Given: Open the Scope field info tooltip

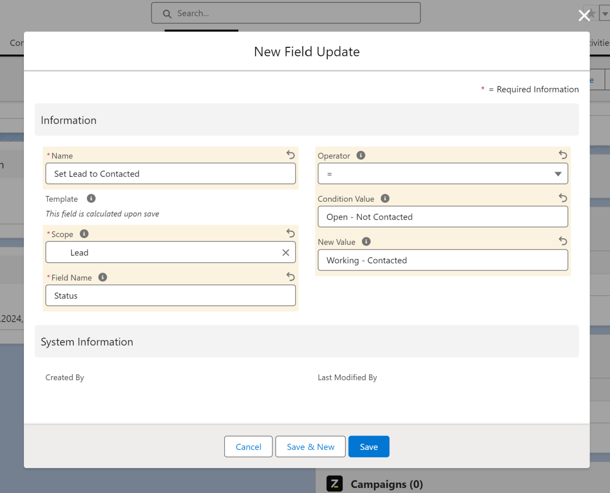Looking at the screenshot, I should 84,234.
